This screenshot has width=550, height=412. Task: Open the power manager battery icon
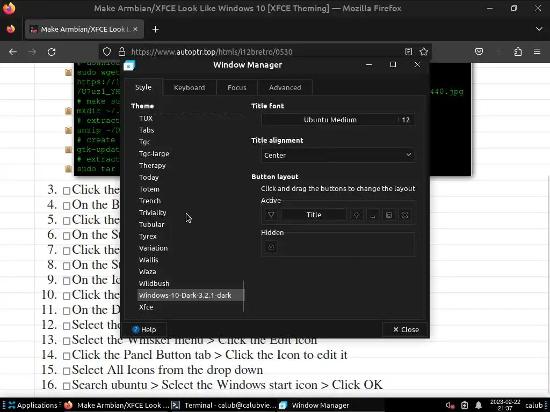(x=465, y=406)
